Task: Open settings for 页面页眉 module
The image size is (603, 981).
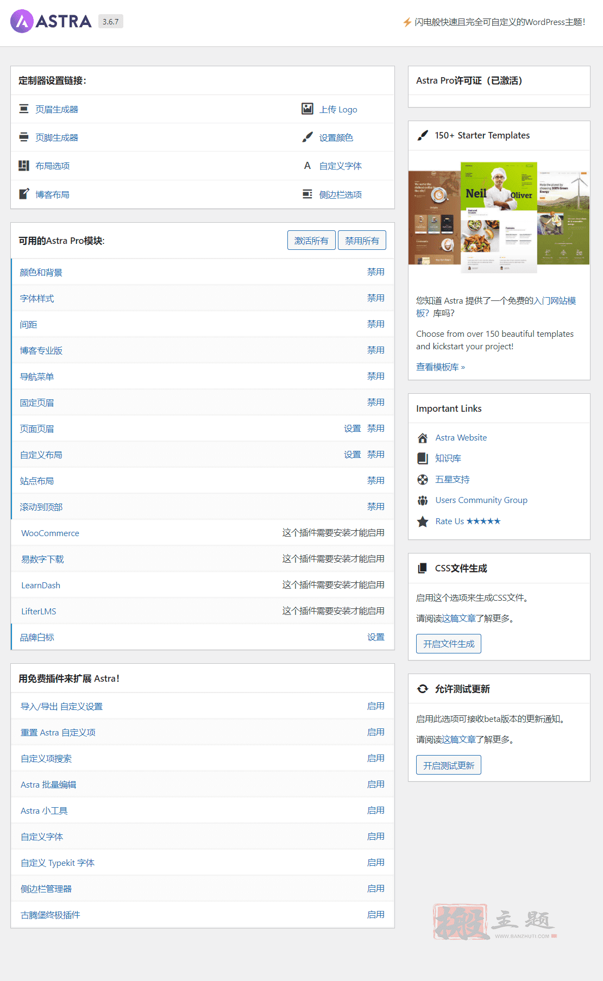Action: [353, 428]
